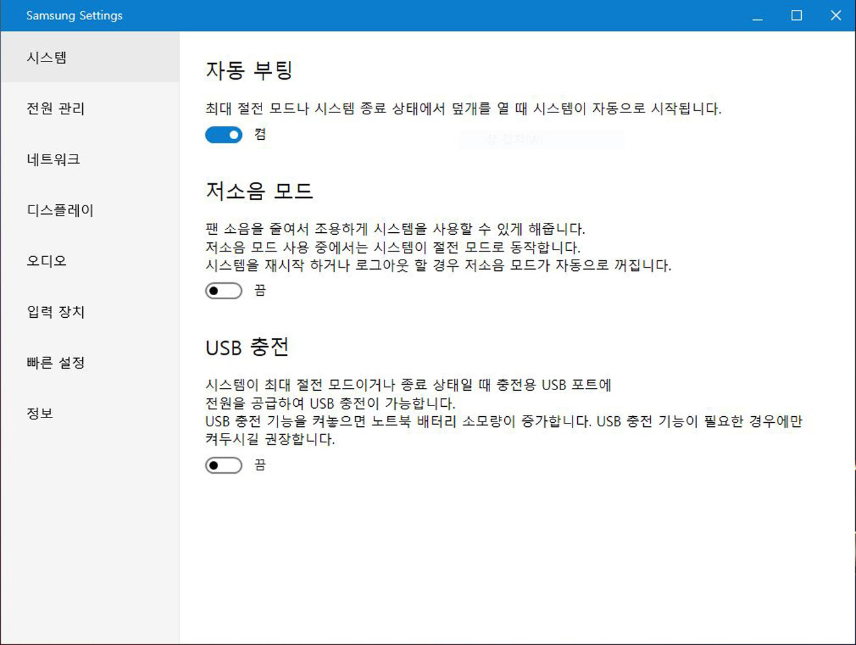Enable the 저소음 모드 toggle switch

point(223,291)
